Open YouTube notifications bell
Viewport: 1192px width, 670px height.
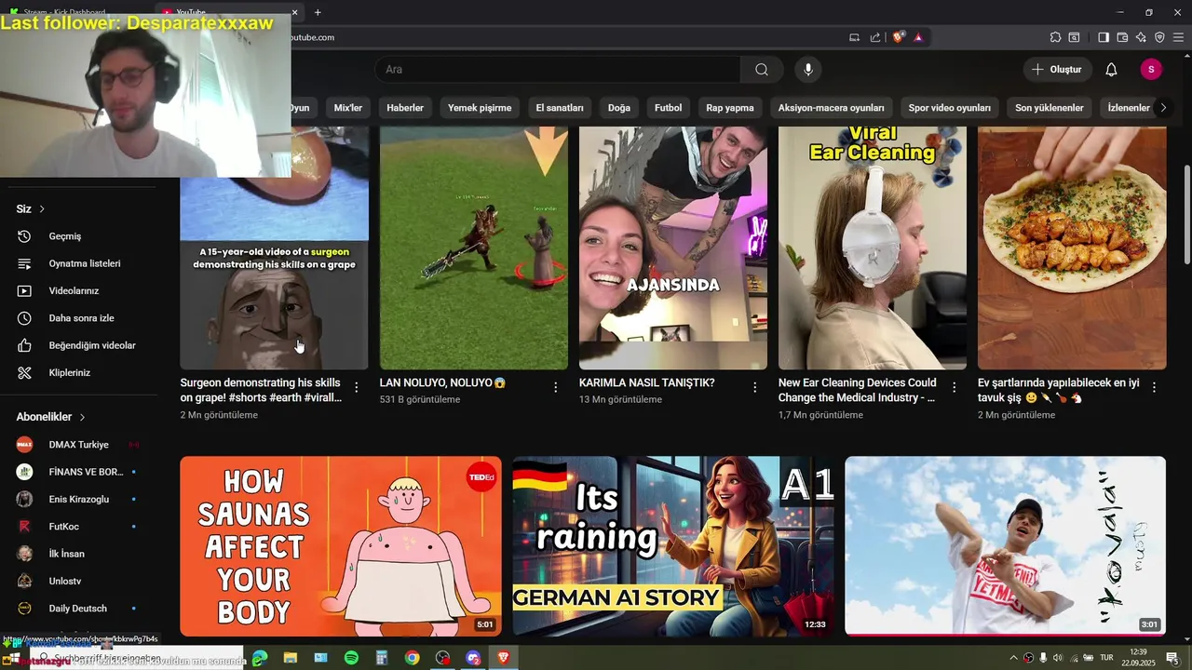[1111, 70]
